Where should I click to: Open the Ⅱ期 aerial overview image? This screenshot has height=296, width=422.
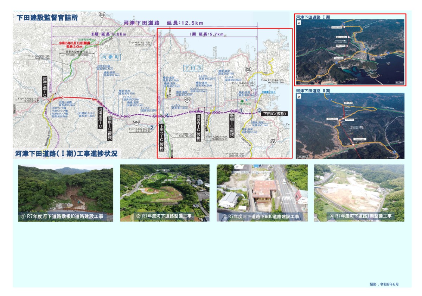click(x=350, y=126)
